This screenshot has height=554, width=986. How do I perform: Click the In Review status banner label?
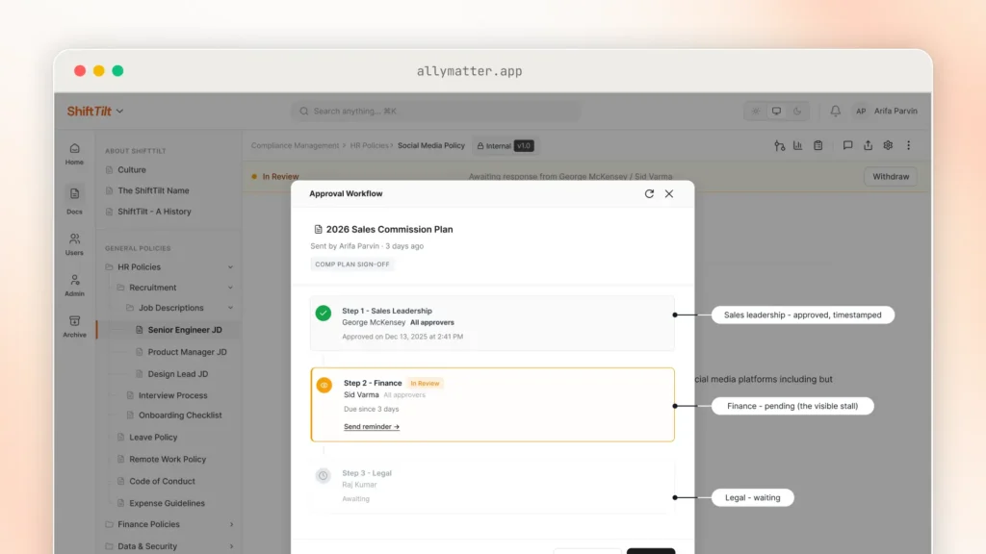tap(280, 177)
